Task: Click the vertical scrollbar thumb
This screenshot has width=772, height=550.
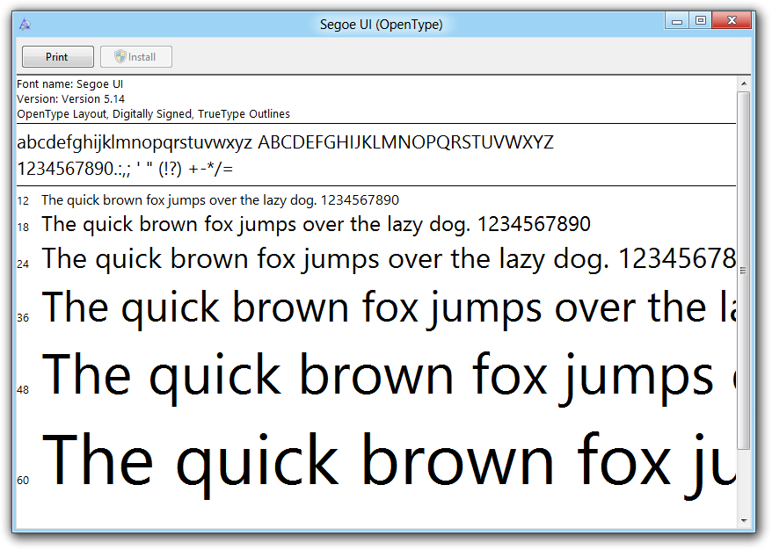Action: 744,270
